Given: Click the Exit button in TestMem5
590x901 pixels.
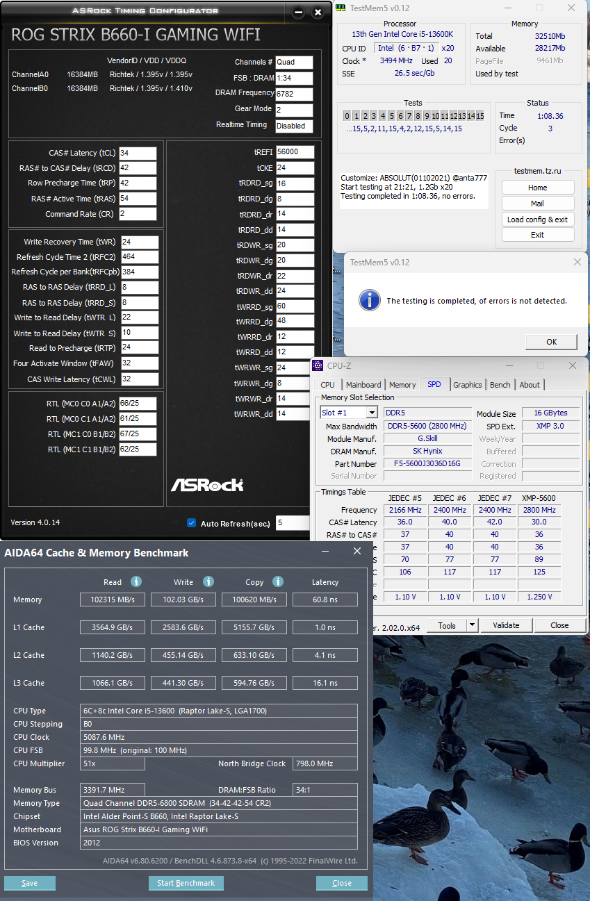Looking at the screenshot, I should click(538, 235).
